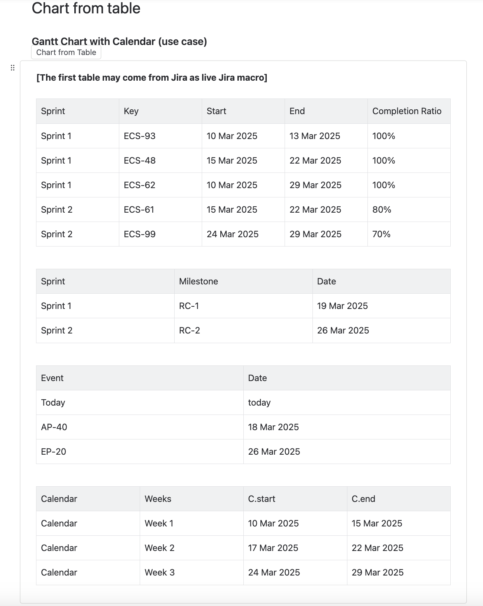The image size is (483, 606).
Task: Click the Milestone column header
Action: tap(198, 281)
